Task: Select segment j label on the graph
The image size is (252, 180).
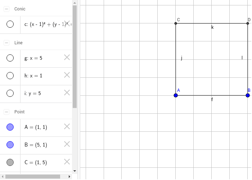Action: (181, 58)
